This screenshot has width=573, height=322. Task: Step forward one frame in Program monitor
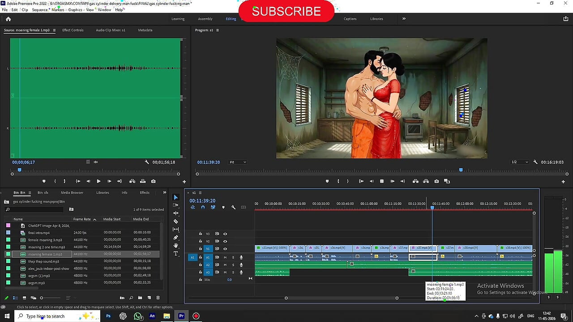click(392, 181)
